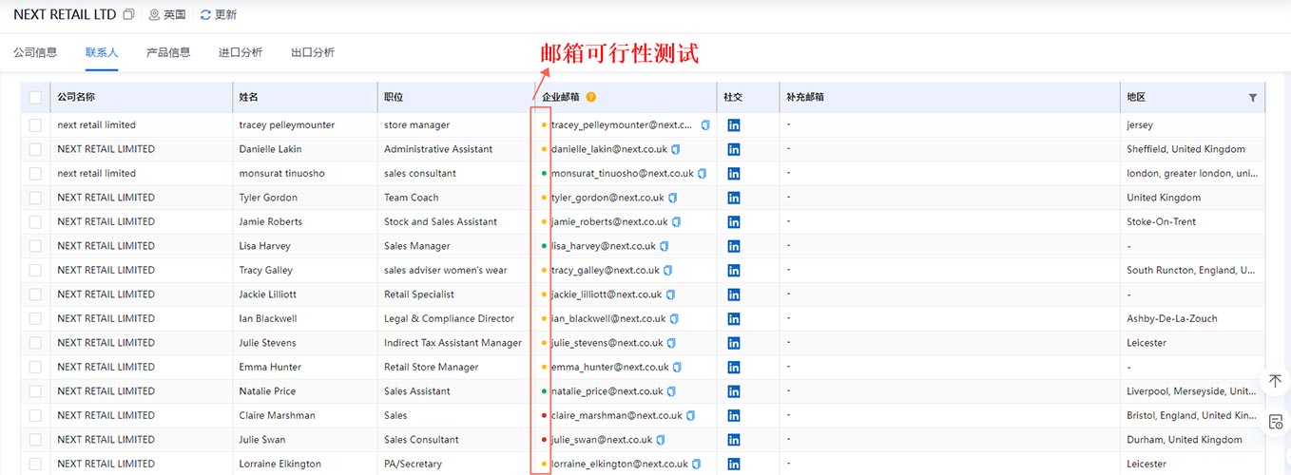The image size is (1291, 475).
Task: Copy monsurat_tinuosho@next.co.uk via its copy icon
Action: coord(702,173)
